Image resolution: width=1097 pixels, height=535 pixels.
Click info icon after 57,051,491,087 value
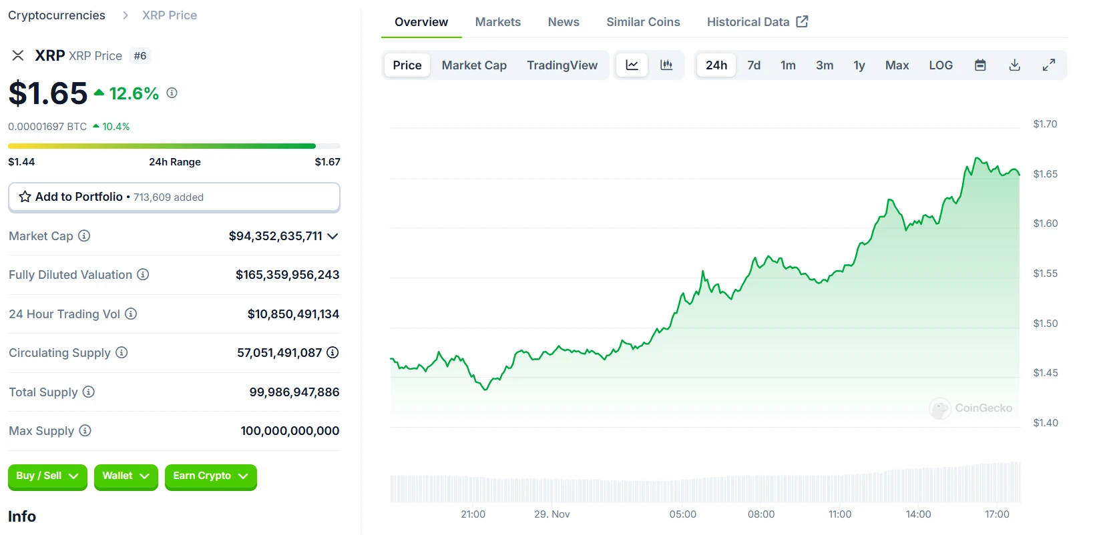tap(333, 352)
